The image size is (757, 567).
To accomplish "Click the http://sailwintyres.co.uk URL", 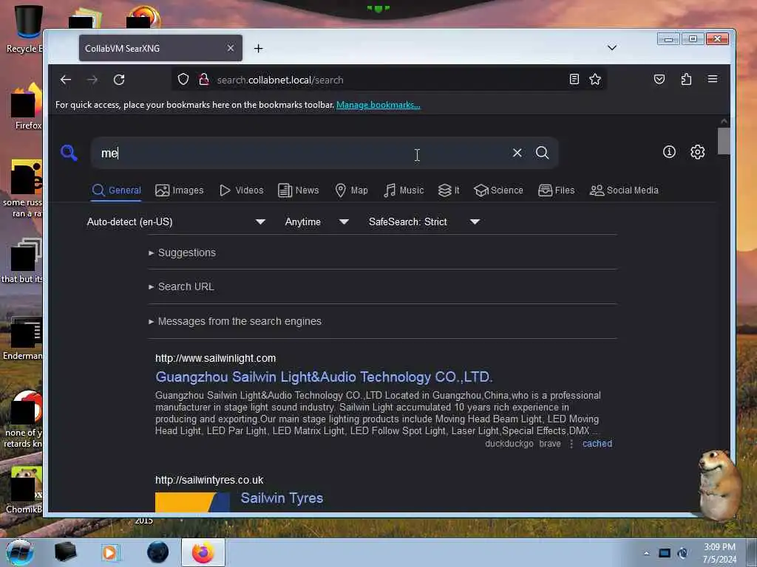I will tap(209, 480).
